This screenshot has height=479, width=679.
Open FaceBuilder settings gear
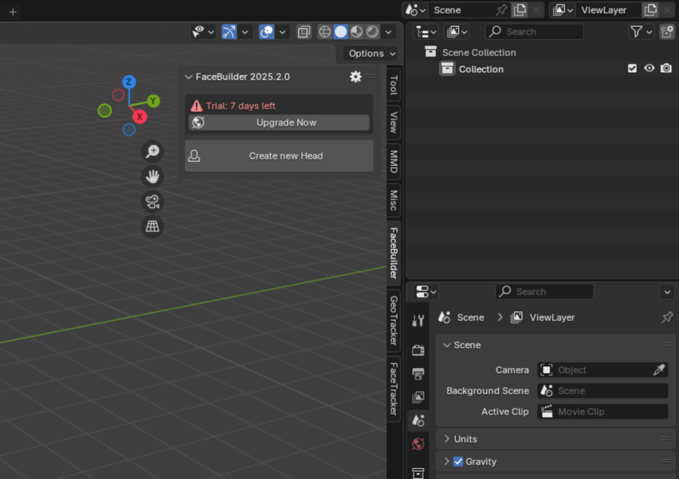[x=356, y=77]
